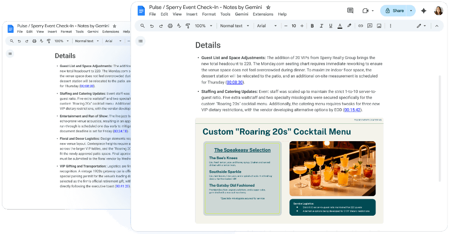This screenshot has height=234, width=450.
Task: Toggle underline formatting in front toolbar
Action: [x=330, y=26]
